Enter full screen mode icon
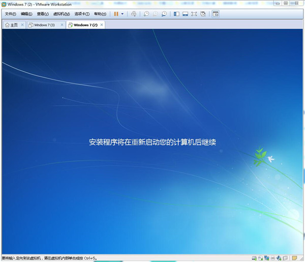Viewport: 305px width, 262px height. point(194,14)
